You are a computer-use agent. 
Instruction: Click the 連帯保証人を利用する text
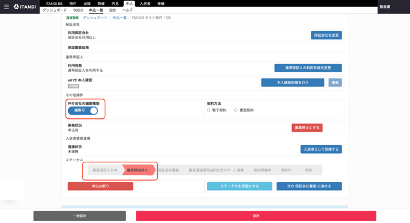coord(85,70)
